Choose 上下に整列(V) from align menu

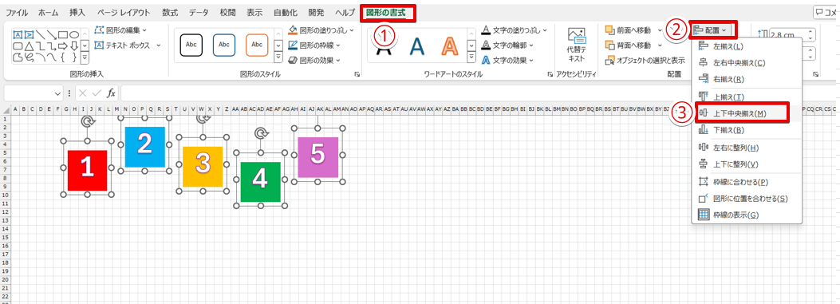pyautogui.click(x=747, y=164)
